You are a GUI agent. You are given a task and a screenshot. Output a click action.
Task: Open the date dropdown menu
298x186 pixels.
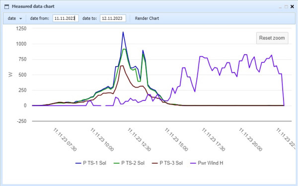[x=14, y=18]
